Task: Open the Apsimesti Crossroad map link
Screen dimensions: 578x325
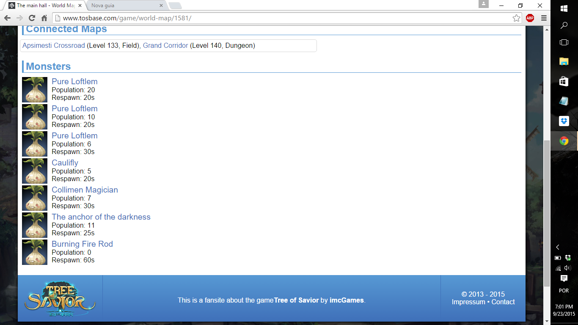Action: (54, 46)
